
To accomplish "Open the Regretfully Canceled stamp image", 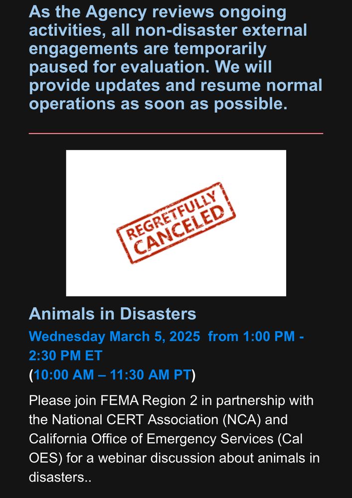I will [176, 223].
